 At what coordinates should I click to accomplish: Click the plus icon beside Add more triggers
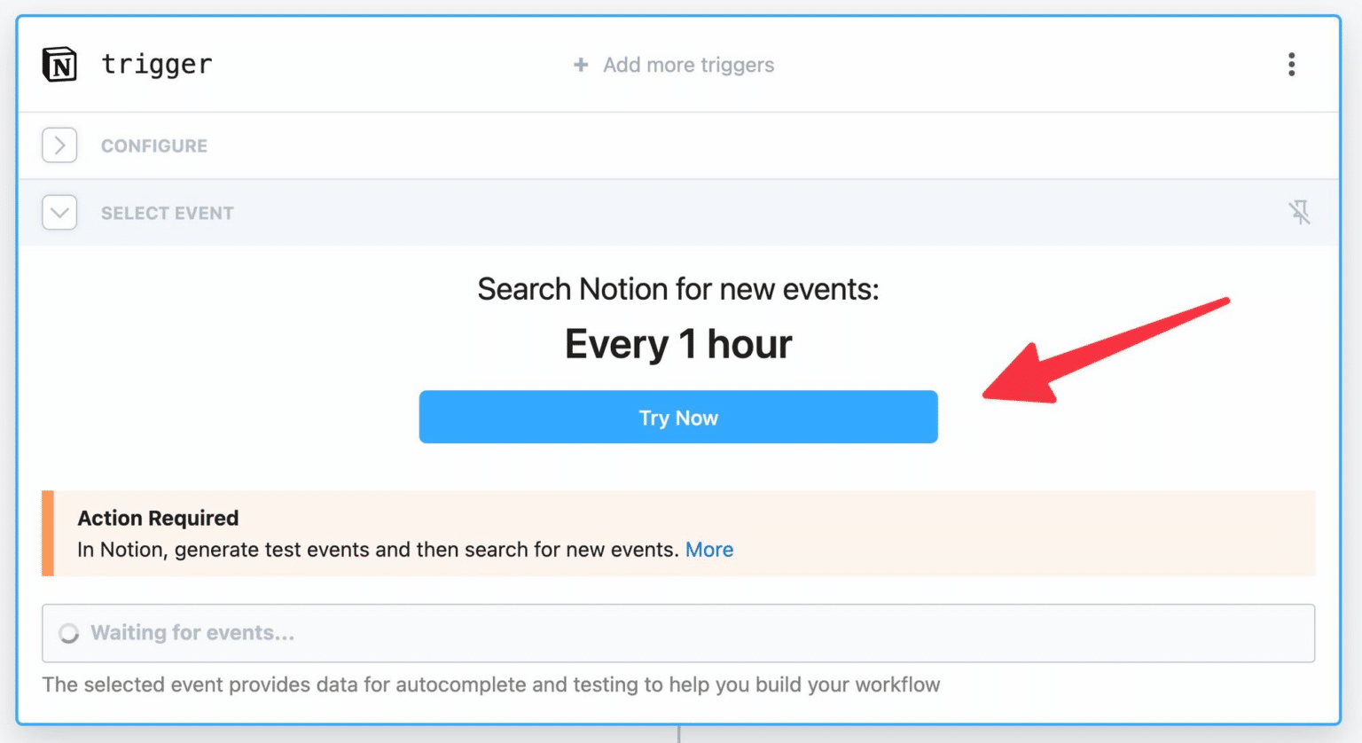(581, 65)
